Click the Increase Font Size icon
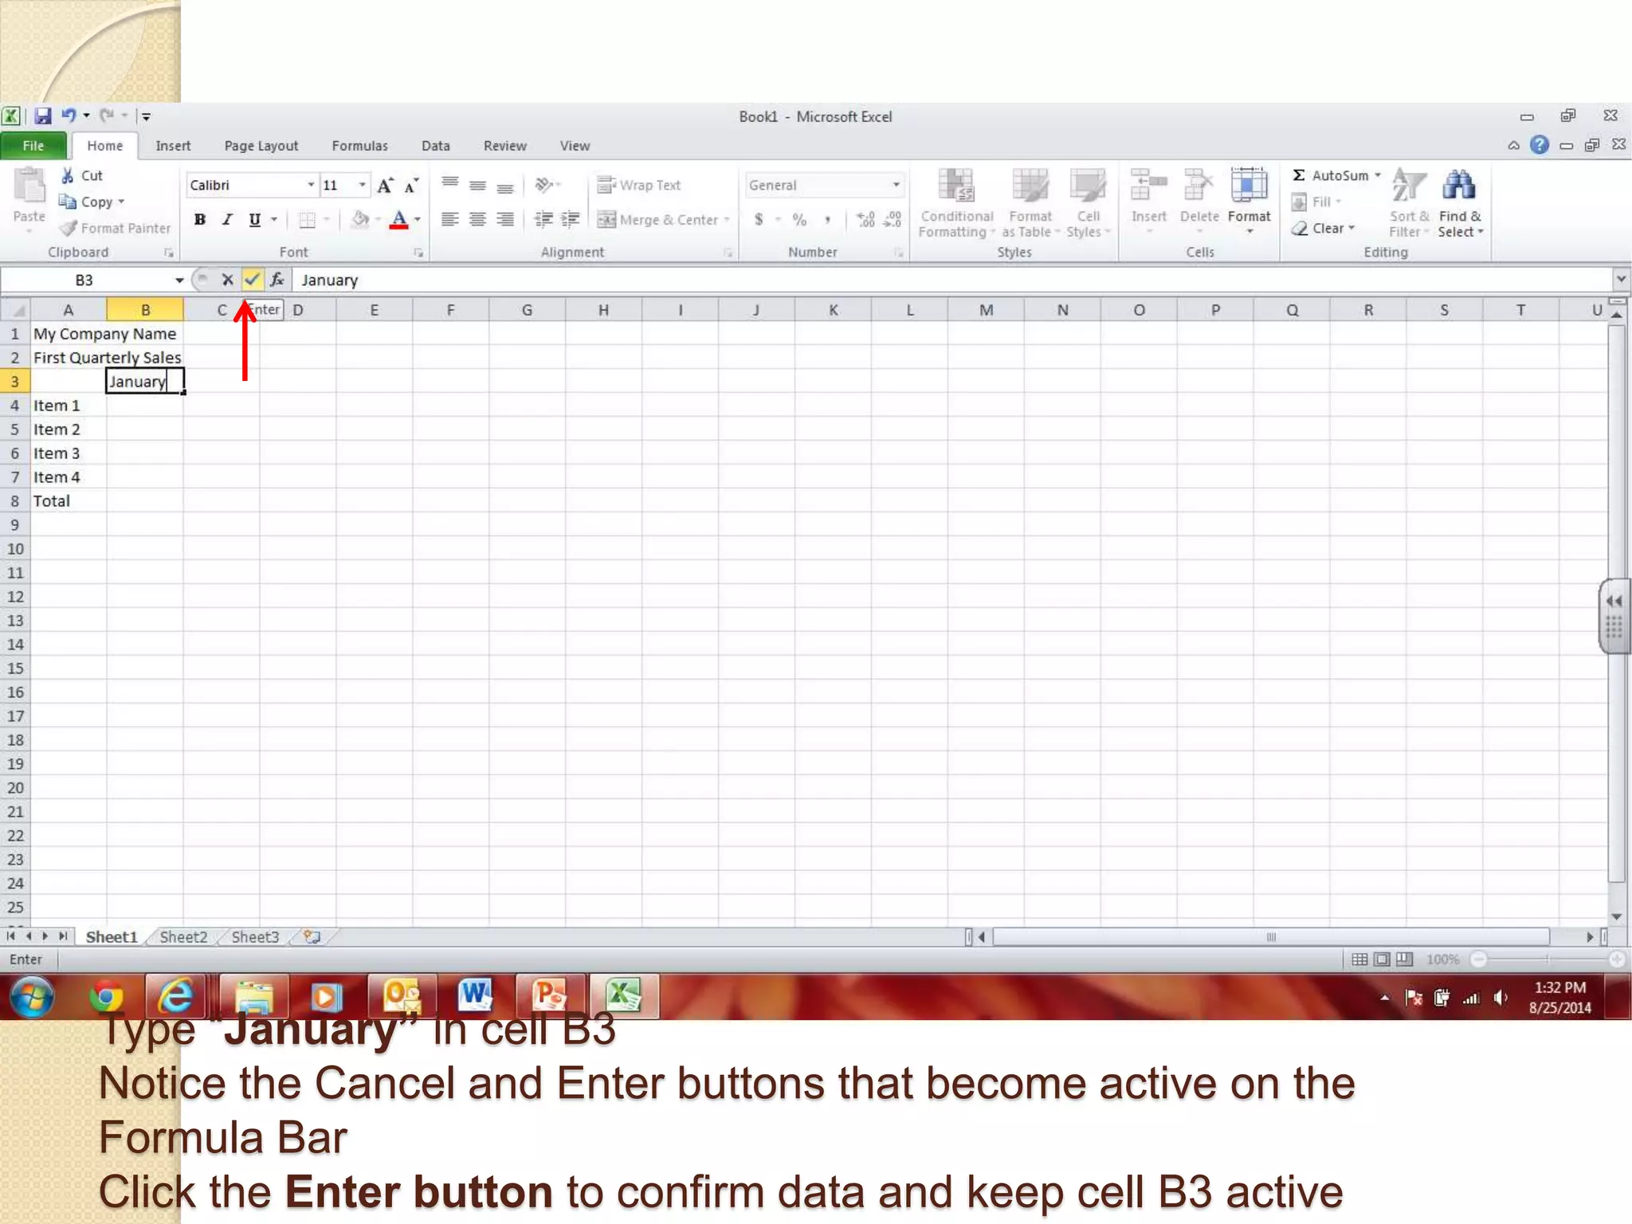1632x1224 pixels. [x=385, y=186]
